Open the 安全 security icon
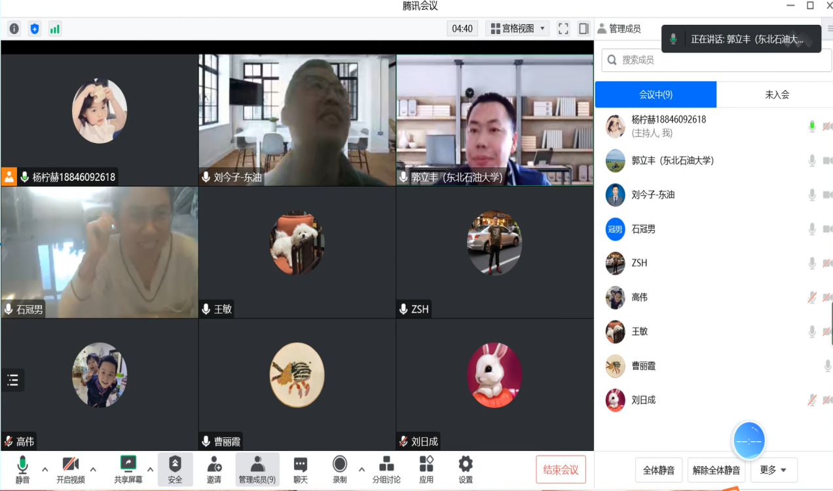833x491 pixels. [175, 465]
